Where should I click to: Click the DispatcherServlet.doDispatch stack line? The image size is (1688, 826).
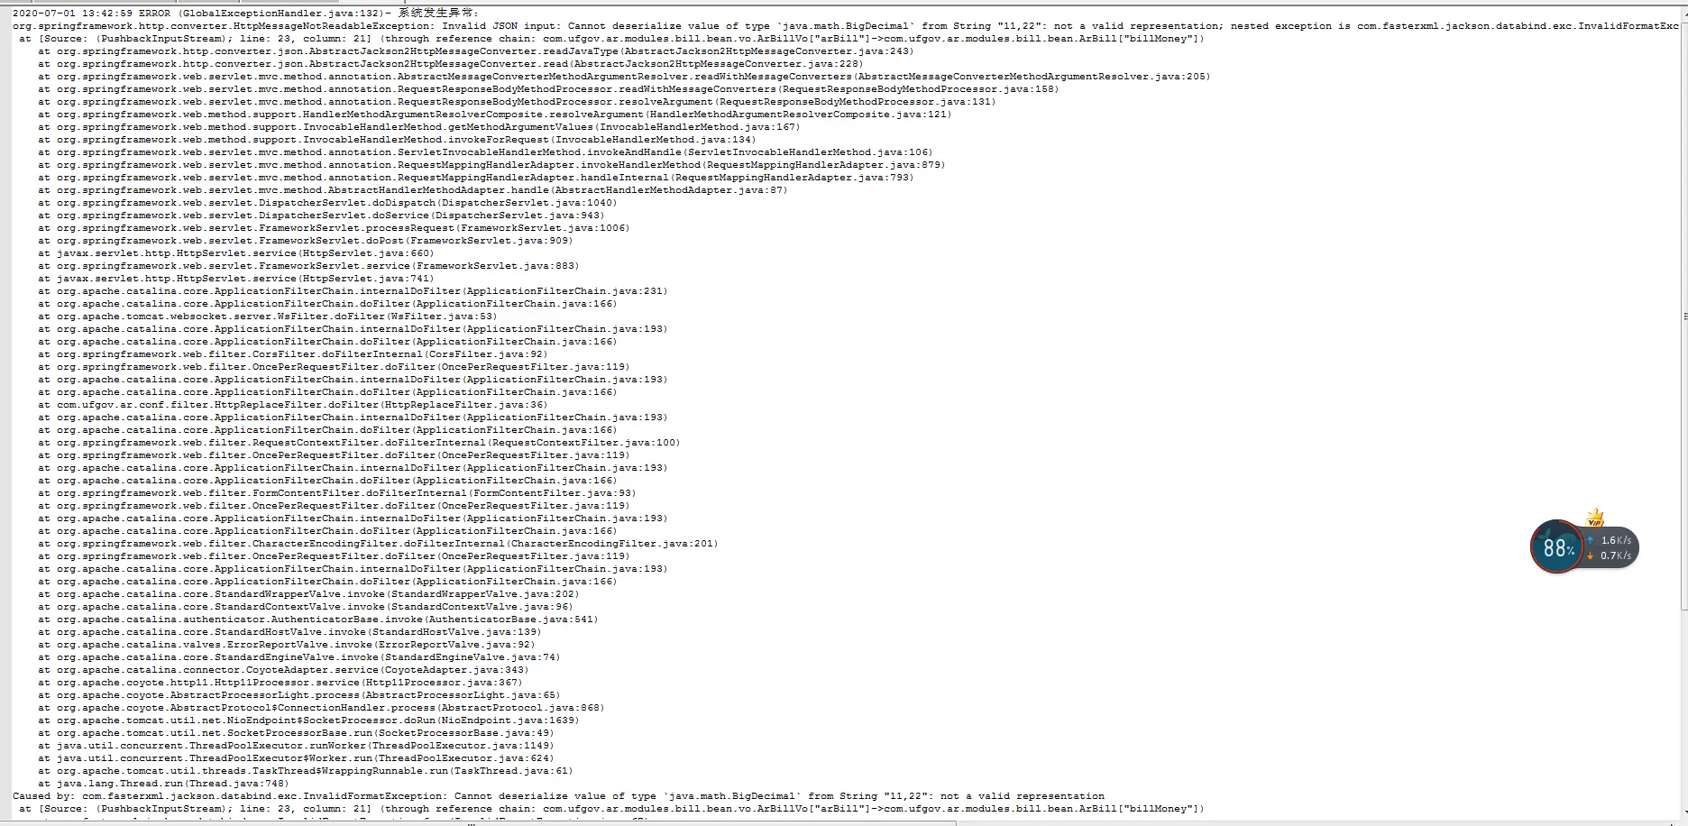coord(327,203)
